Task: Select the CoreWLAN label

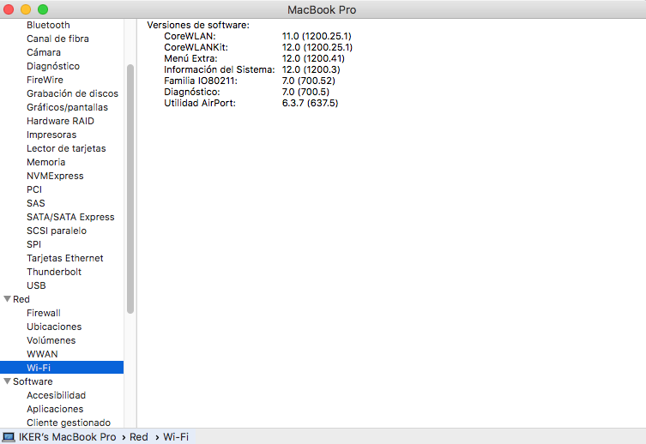Action: click(x=190, y=36)
